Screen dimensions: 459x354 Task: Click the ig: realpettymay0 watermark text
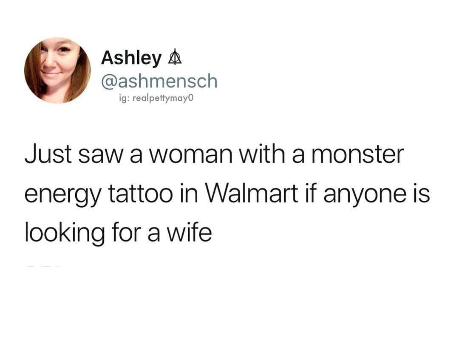point(156,98)
